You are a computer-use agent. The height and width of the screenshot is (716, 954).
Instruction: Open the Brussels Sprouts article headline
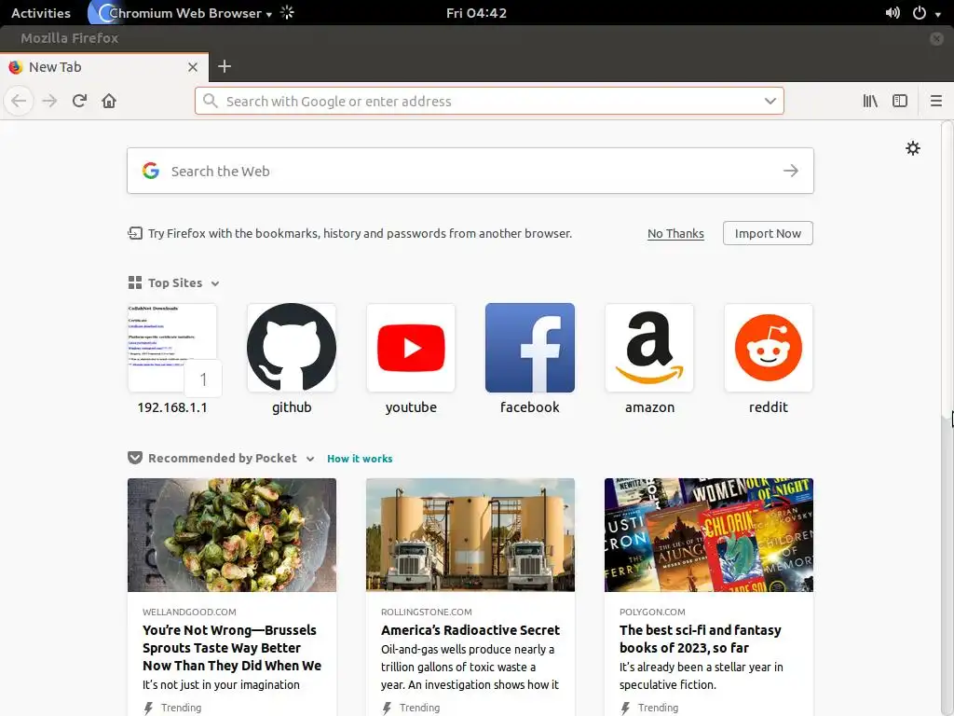click(232, 648)
